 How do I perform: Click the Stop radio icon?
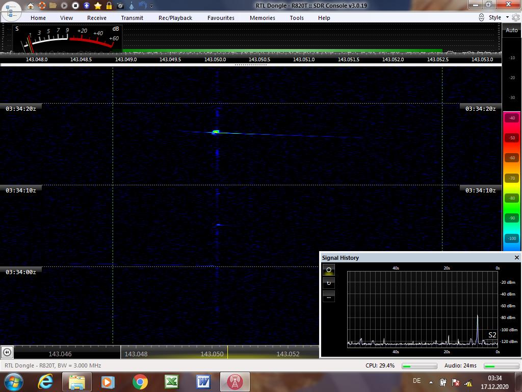pos(75,6)
